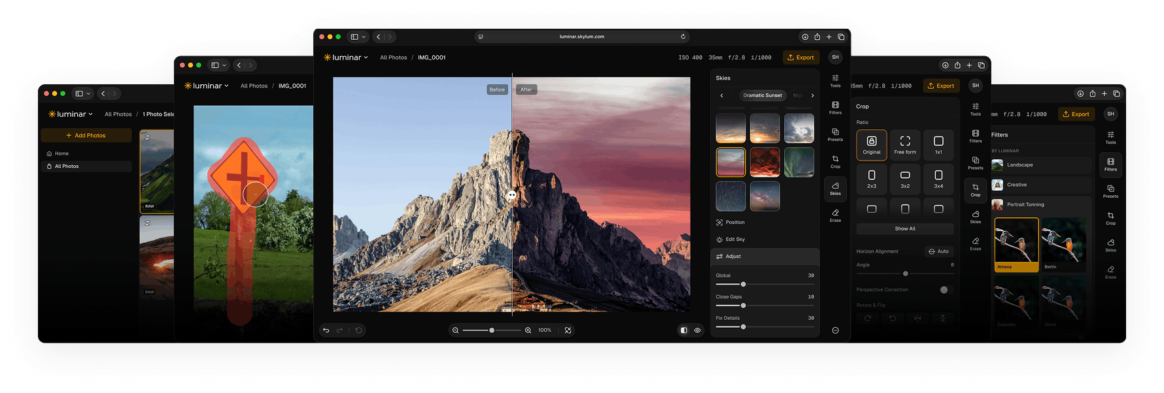This screenshot has height=393, width=1164.
Task: Click the fit-to-screen icon beside 100%
Action: pos(568,330)
